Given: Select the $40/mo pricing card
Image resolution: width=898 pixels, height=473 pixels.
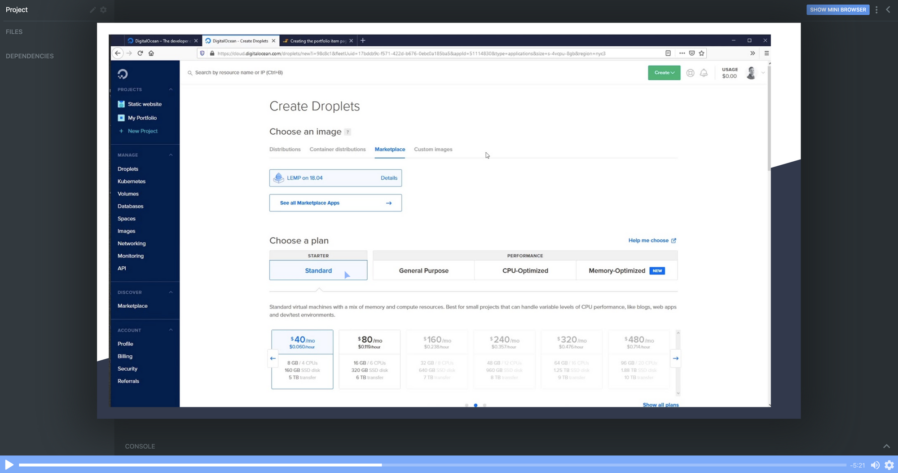Looking at the screenshot, I should 302,359.
